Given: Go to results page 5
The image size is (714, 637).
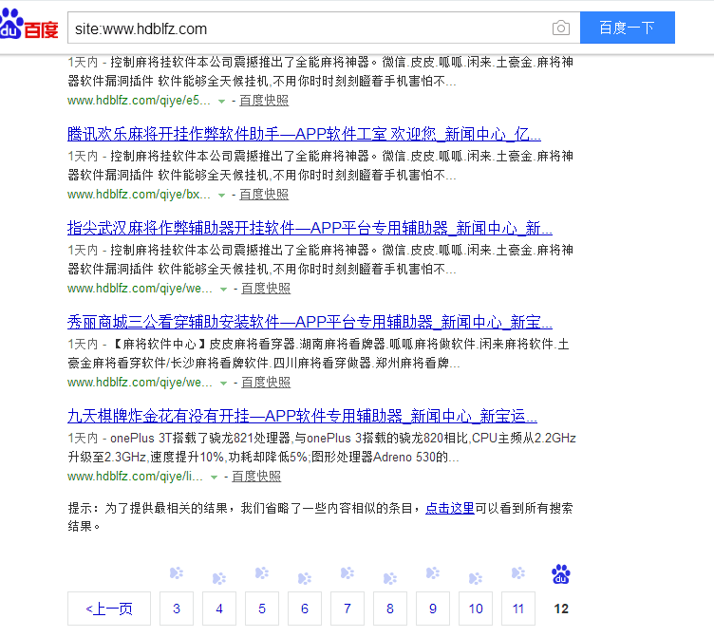Looking at the screenshot, I should (x=262, y=609).
